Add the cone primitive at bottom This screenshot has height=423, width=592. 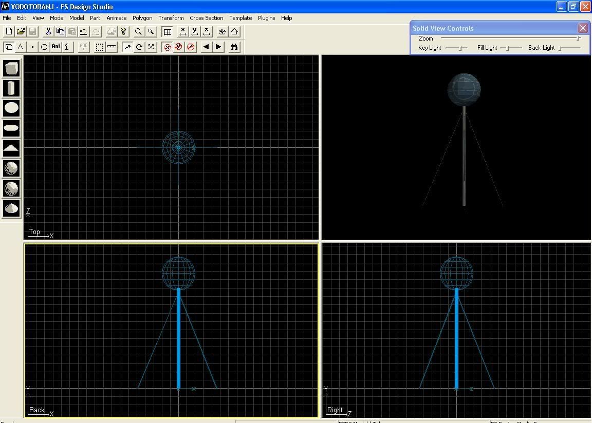[x=11, y=208]
